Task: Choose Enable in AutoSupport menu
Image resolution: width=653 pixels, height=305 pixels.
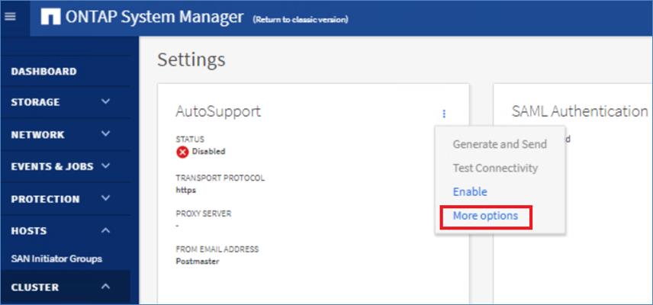Action: (x=470, y=192)
